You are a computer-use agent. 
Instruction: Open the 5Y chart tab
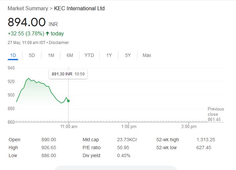pyautogui.click(x=128, y=55)
